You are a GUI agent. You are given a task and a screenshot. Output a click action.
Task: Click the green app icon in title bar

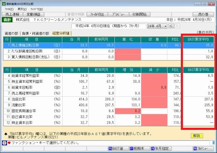pos(4,4)
